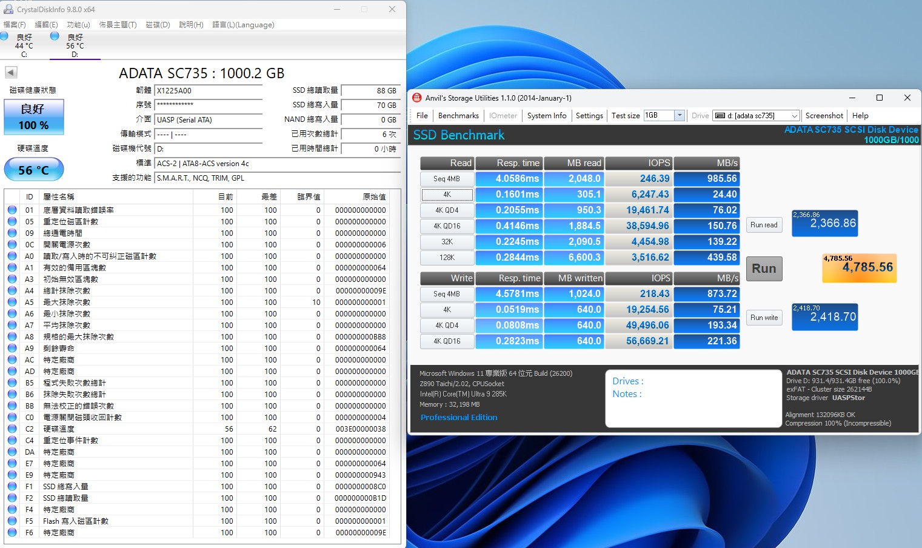Viewport: 922px width, 548px height.
Task: Click the 良好 100% health status button
Action: pyautogui.click(x=34, y=117)
